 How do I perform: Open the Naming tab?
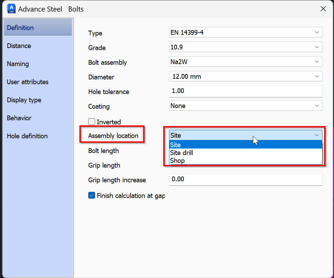coord(18,64)
